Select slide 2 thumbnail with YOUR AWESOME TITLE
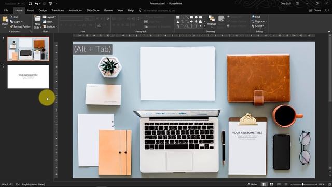Image resolution: width=332 pixels, height=187 pixels. (28, 77)
